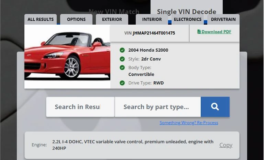Click the blue magnifier search button

tap(215, 107)
